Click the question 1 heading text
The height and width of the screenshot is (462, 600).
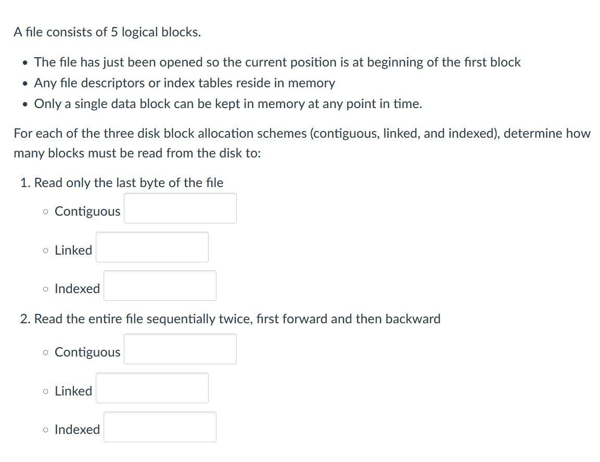[x=122, y=182]
